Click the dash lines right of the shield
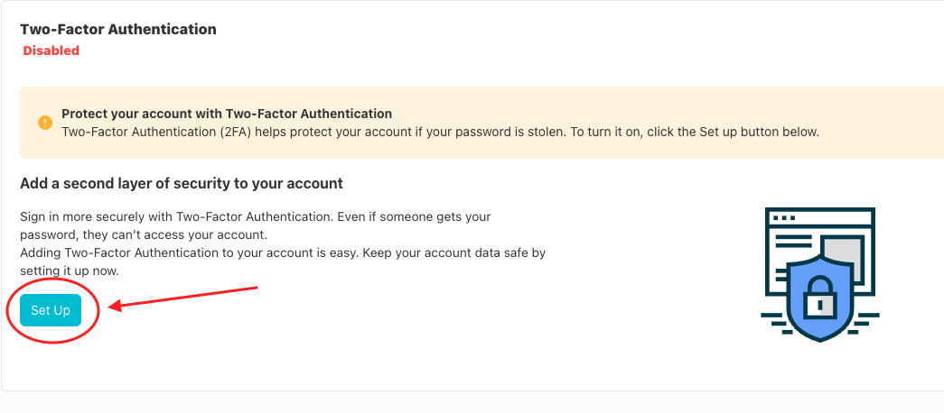 [865, 317]
